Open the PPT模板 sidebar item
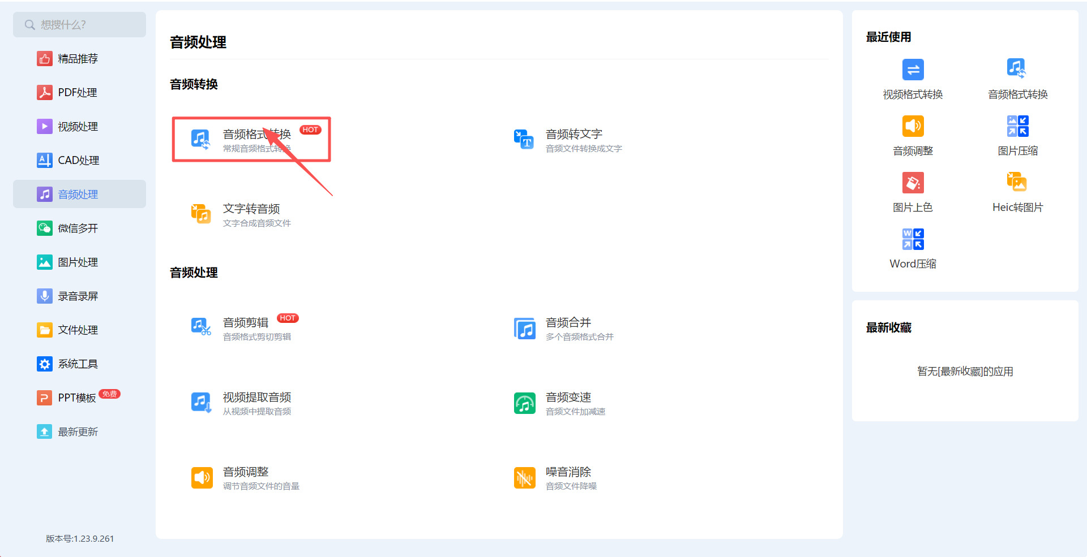Screen dimensions: 1087x557 pos(79,398)
